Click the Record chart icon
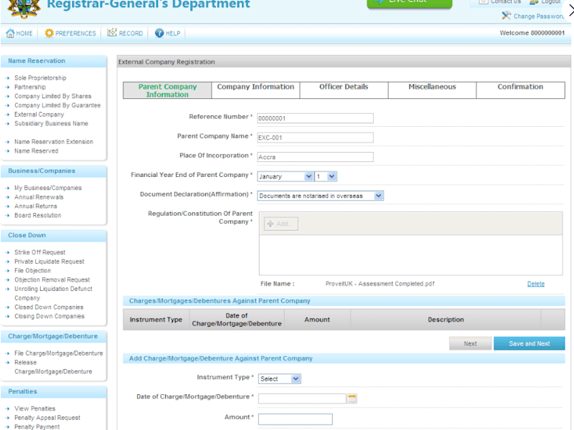The width and height of the screenshot is (574, 430). (112, 32)
